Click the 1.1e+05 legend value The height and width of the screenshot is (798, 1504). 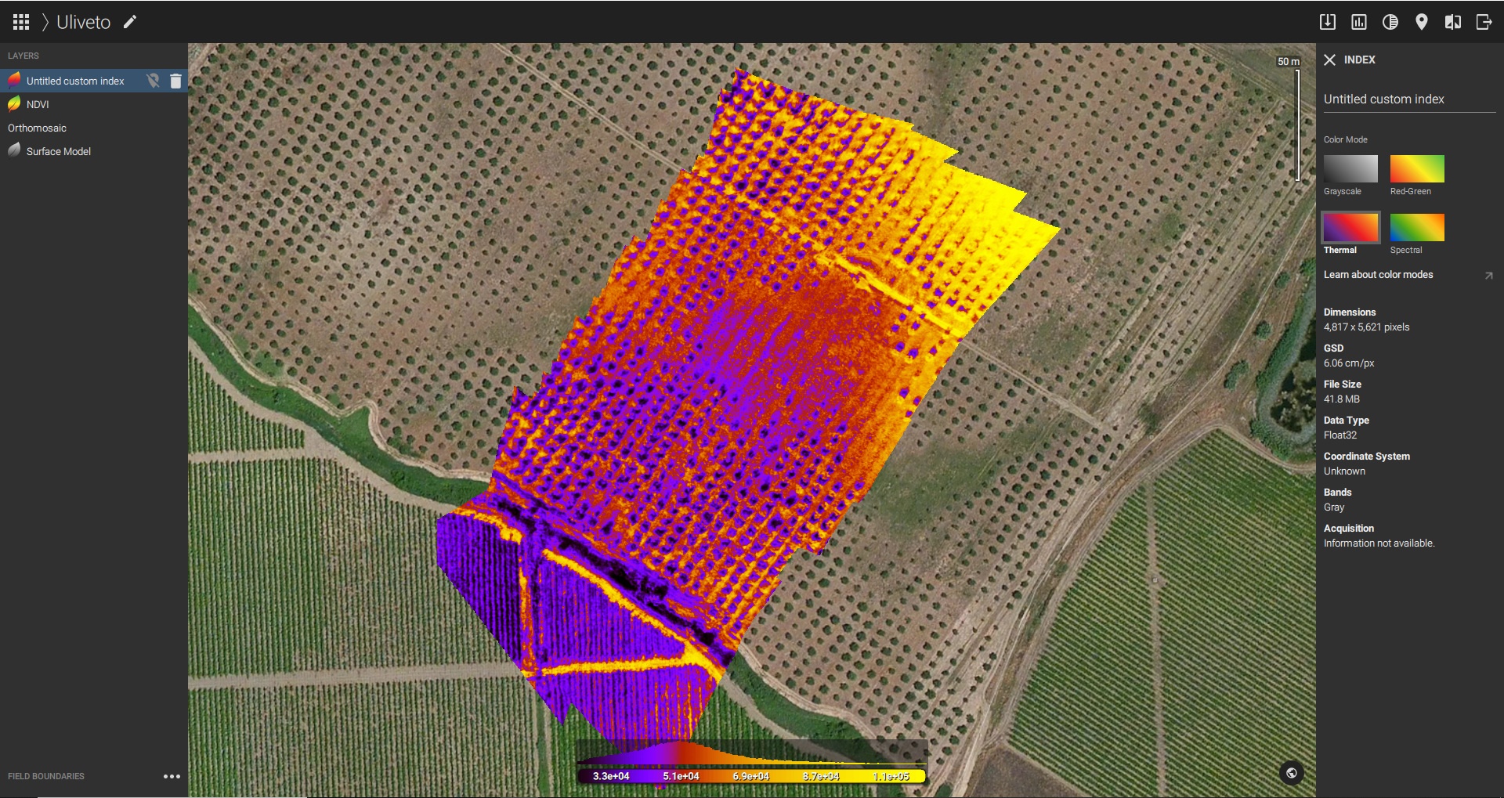[891, 776]
